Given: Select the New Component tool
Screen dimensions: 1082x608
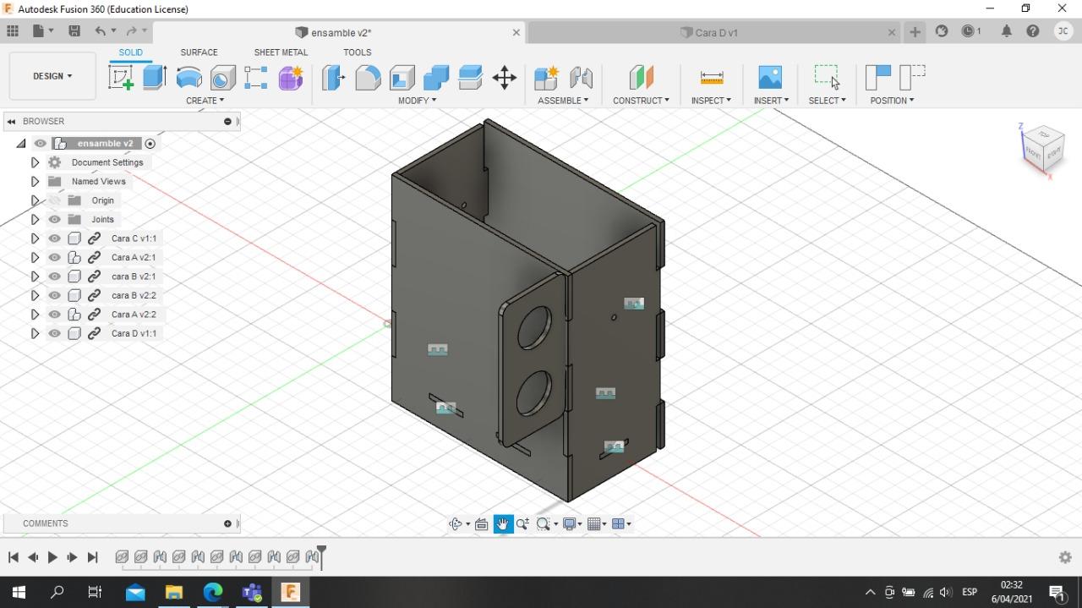Looking at the screenshot, I should pos(546,78).
